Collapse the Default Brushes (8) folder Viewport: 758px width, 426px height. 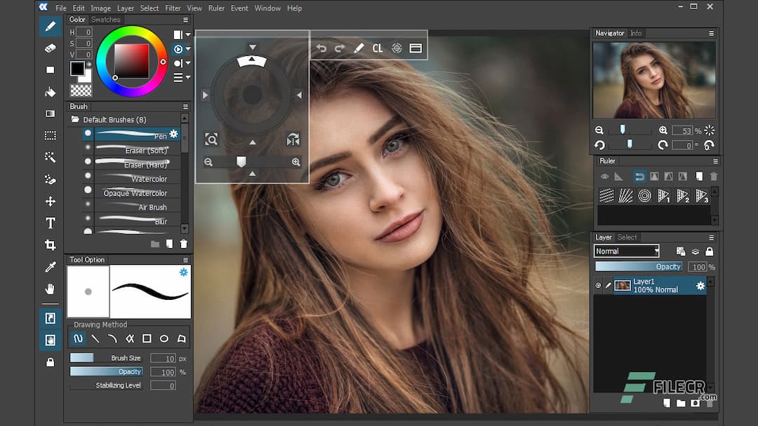(74, 119)
